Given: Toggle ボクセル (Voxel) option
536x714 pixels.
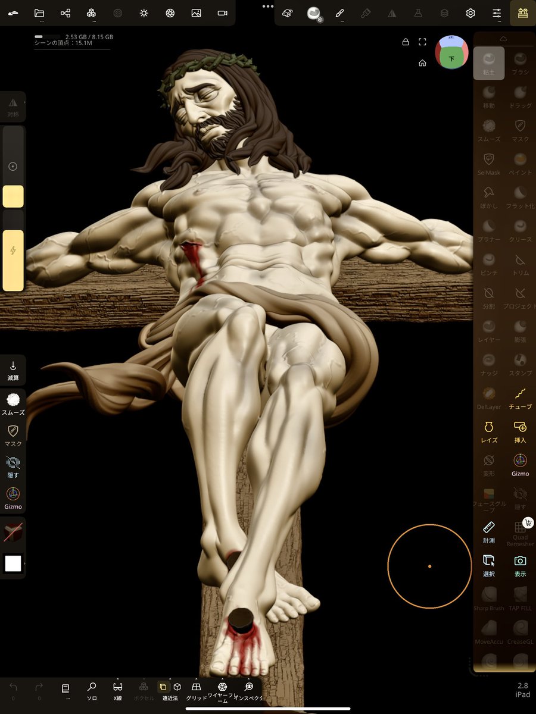Looking at the screenshot, I should 144,691.
